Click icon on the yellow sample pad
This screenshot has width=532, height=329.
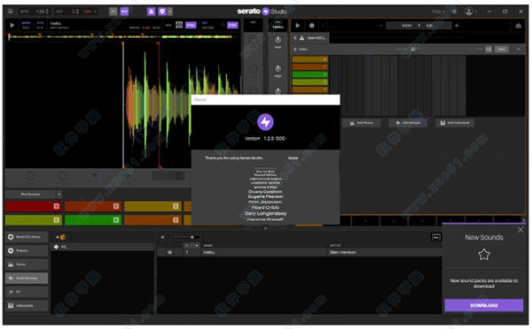[x=176, y=206]
